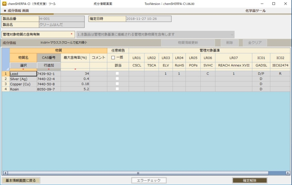The height and width of the screenshot is (185, 292).
Task: Check the 該当 box for the Rosin row
Action: (x=117, y=89)
